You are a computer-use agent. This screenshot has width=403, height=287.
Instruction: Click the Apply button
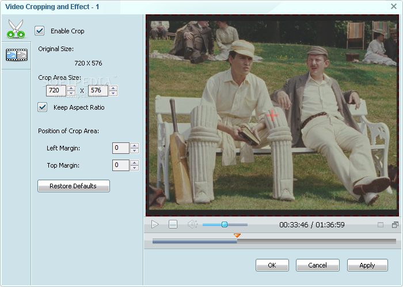click(367, 265)
